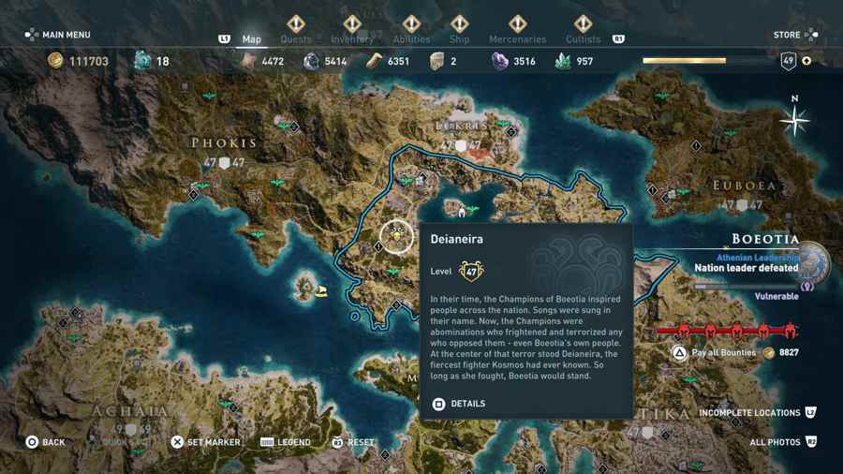
Task: Click the Athenian Leadership label
Action: 758,258
